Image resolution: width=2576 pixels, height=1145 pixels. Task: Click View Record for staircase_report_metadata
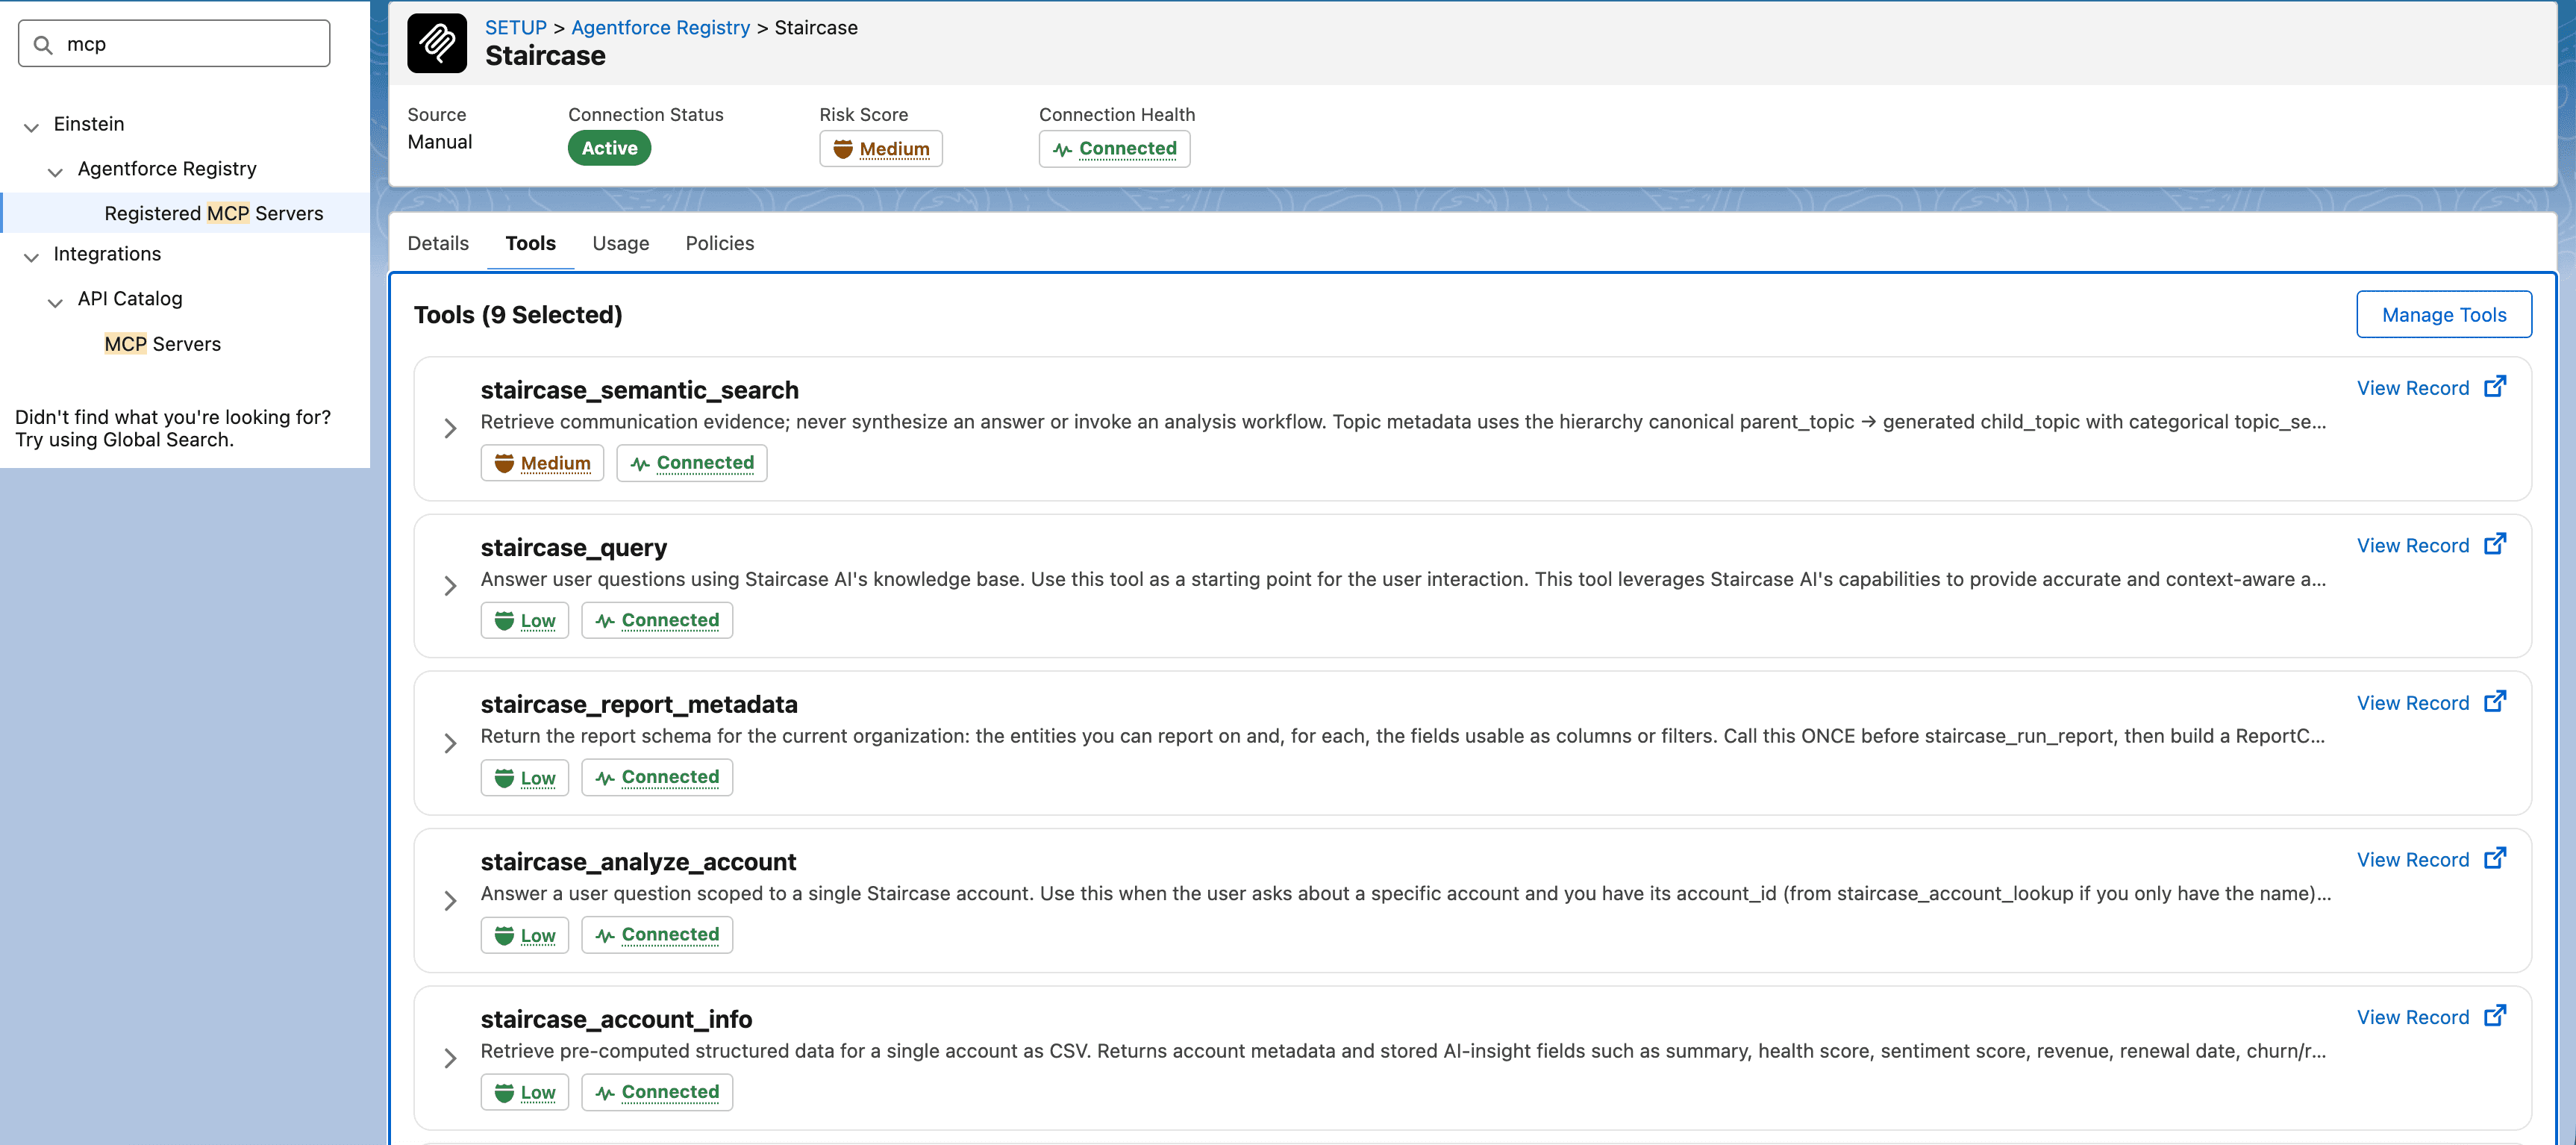[2412, 703]
